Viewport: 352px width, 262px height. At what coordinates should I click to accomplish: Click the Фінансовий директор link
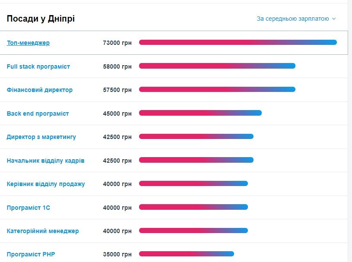pos(40,90)
